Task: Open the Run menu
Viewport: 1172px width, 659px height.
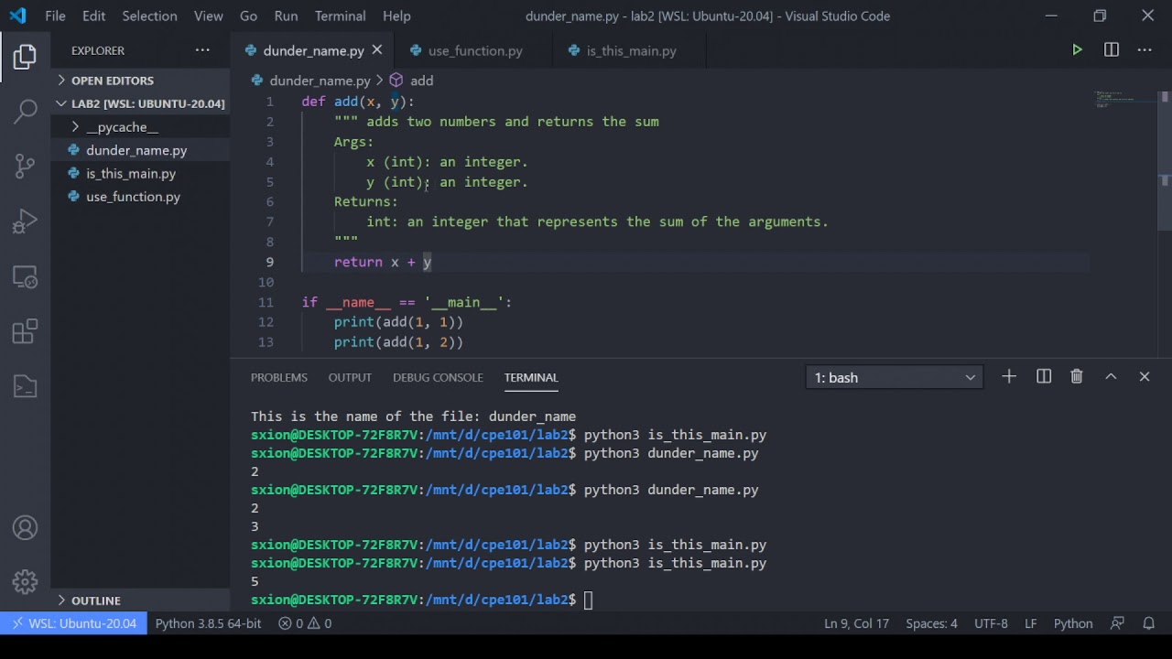Action: click(x=286, y=16)
